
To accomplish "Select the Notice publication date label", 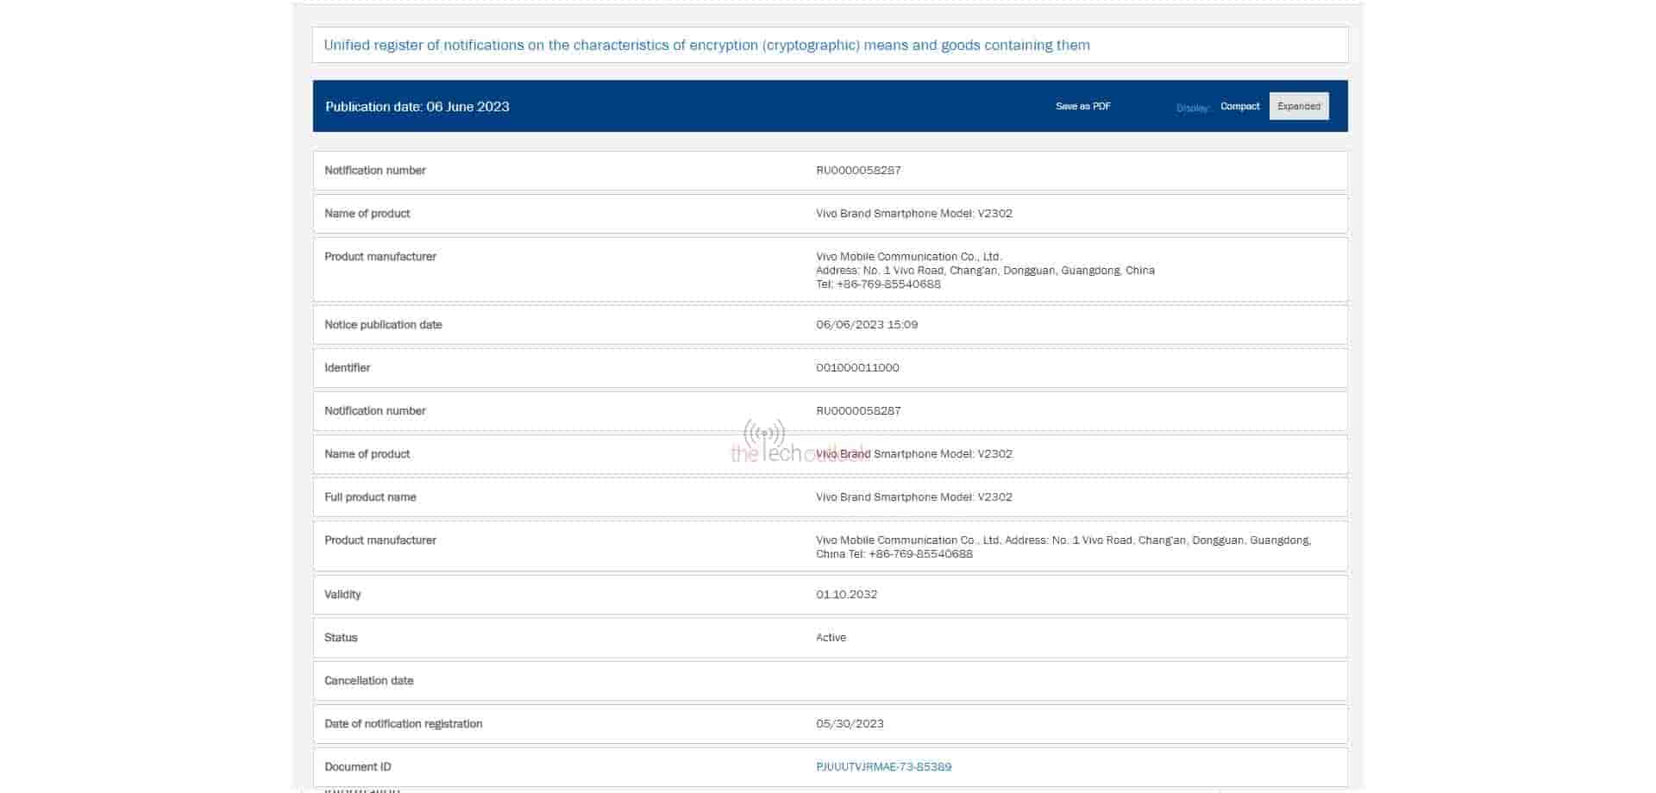I will tap(383, 325).
